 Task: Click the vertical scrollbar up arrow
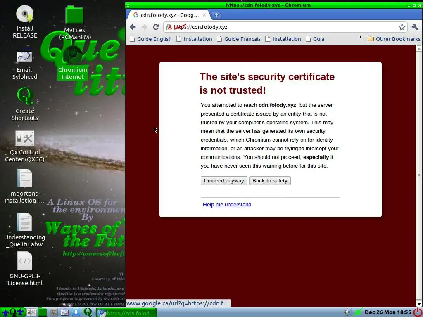[419, 49]
